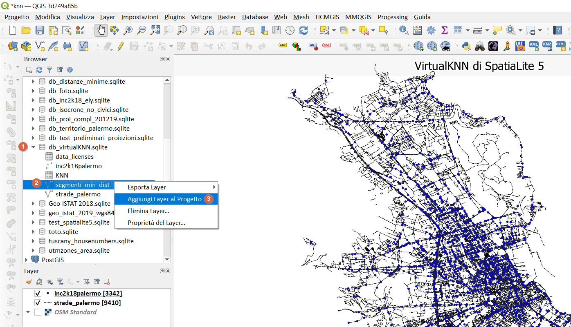Uncheck the inc2k18palermo layer visibility
The image size is (571, 327).
[38, 294]
